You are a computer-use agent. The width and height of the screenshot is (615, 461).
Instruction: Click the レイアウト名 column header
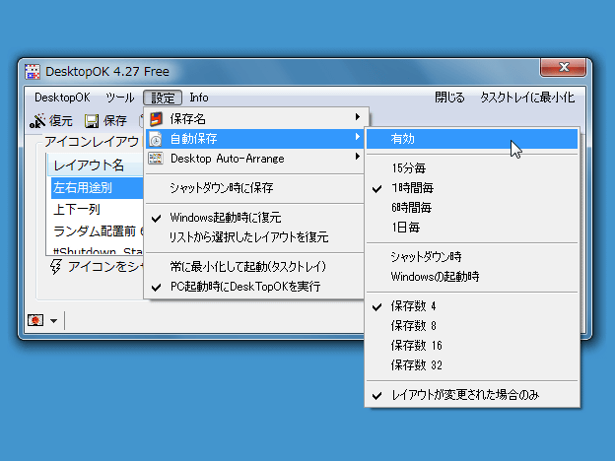tap(96, 165)
